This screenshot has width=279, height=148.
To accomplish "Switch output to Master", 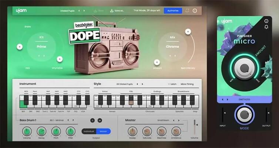I will [x=104, y=131].
